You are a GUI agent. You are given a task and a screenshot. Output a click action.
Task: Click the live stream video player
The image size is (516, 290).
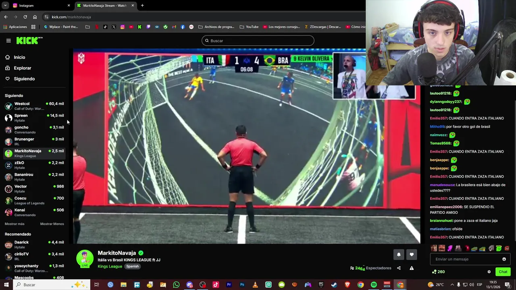(246, 147)
